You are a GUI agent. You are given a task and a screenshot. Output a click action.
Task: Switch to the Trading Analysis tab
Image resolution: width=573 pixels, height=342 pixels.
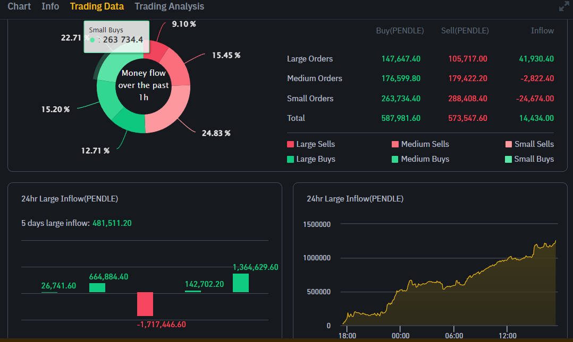[169, 6]
